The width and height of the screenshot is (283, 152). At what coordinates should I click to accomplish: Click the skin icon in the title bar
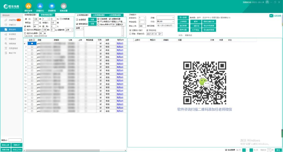click(267, 2)
